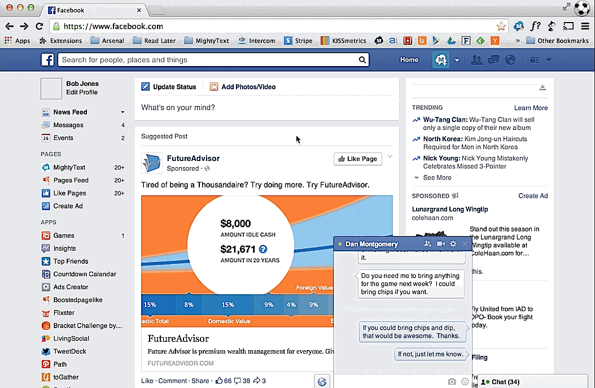This screenshot has width=595, height=388.
Task: Open friend requests in the top navbar
Action: pyautogui.click(x=477, y=59)
